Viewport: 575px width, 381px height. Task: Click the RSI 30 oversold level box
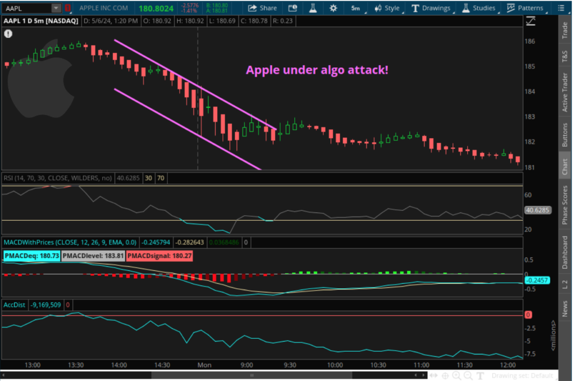[x=148, y=178]
